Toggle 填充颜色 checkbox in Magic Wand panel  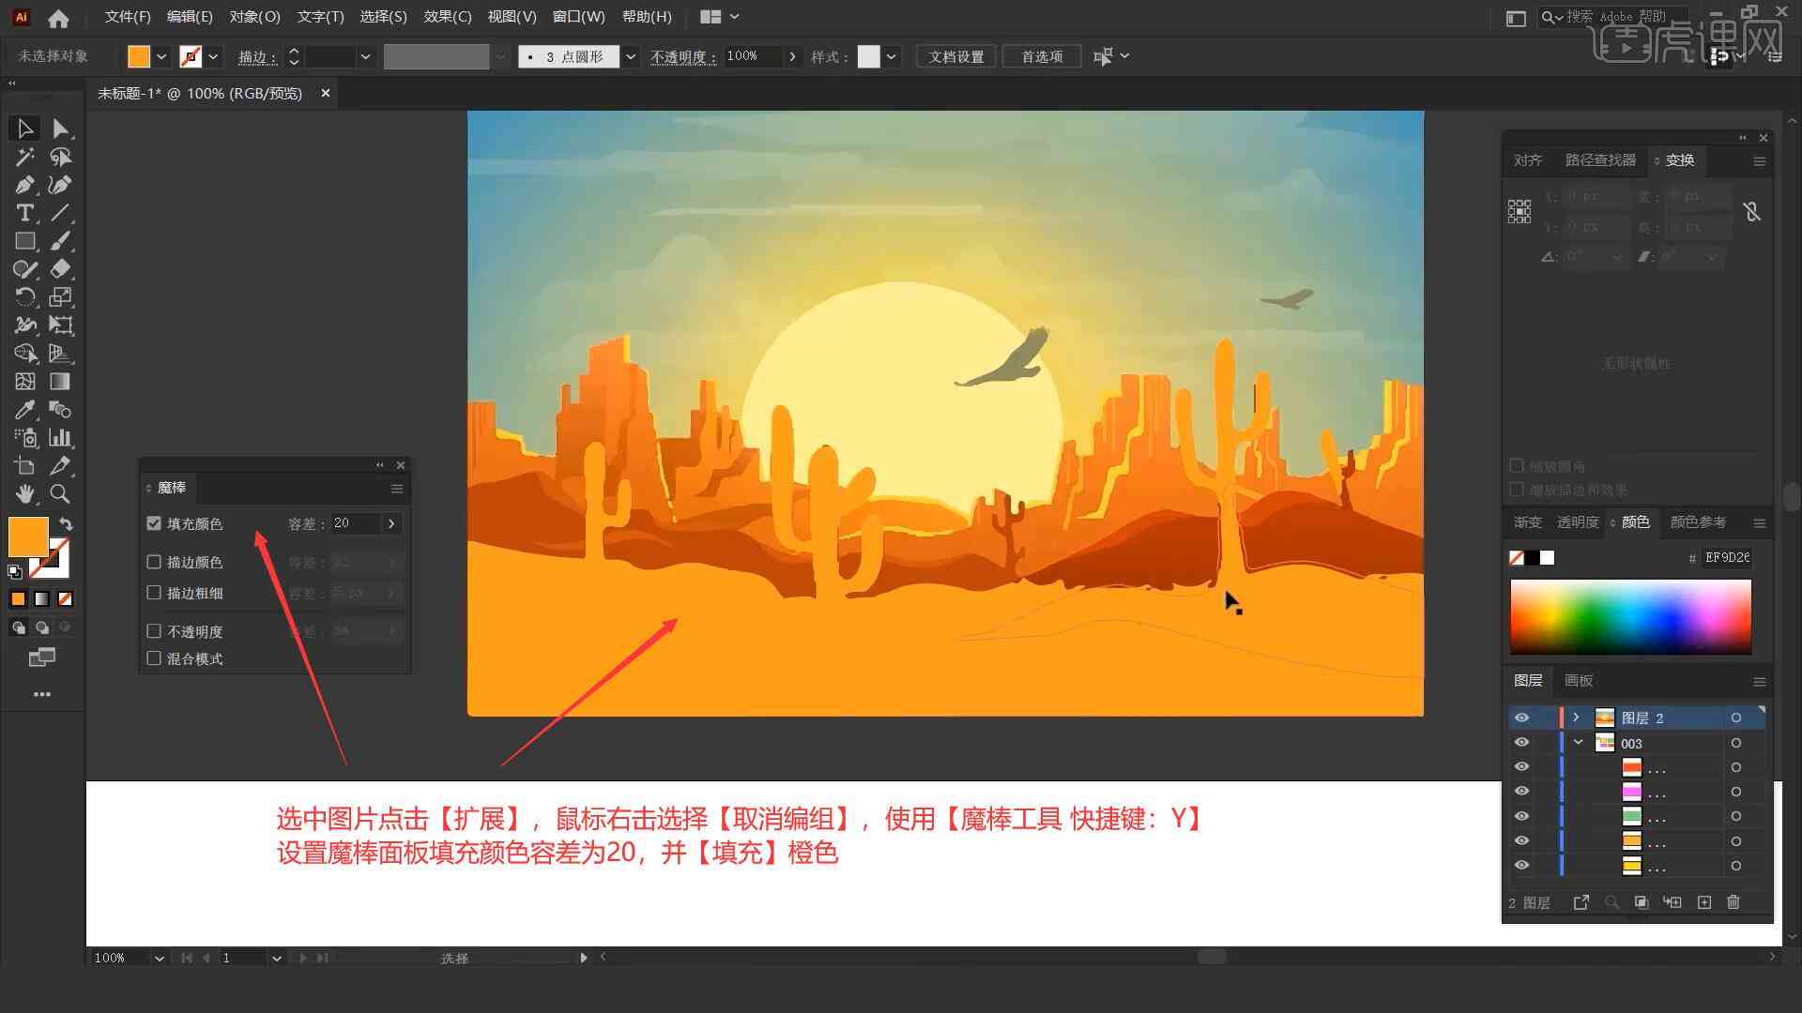(x=156, y=523)
